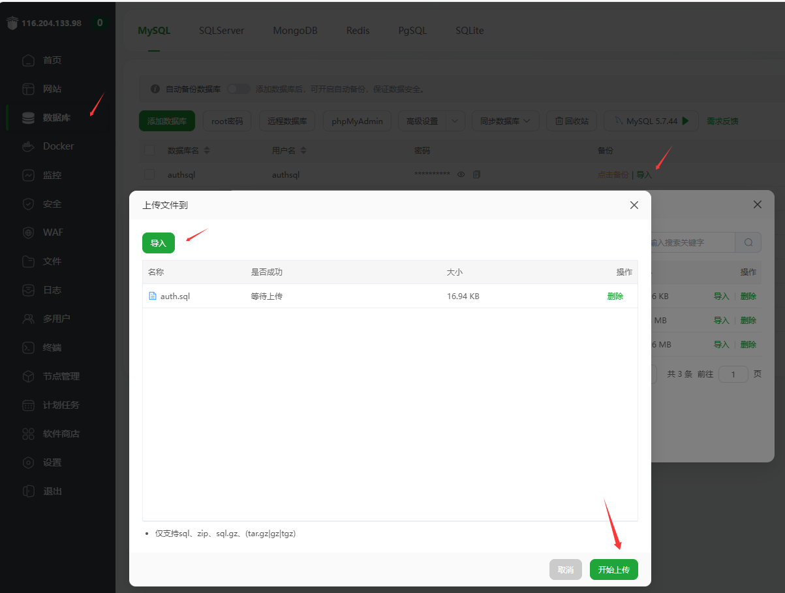Open scheduled tasks (计划任务) calendar icon
Screen dimensions: 785x593
[28, 405]
